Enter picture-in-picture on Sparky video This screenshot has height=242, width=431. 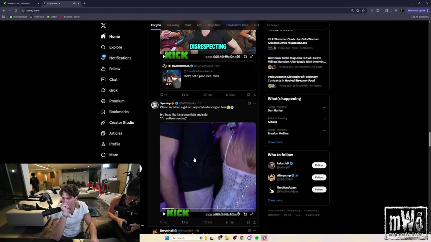(x=245, y=214)
